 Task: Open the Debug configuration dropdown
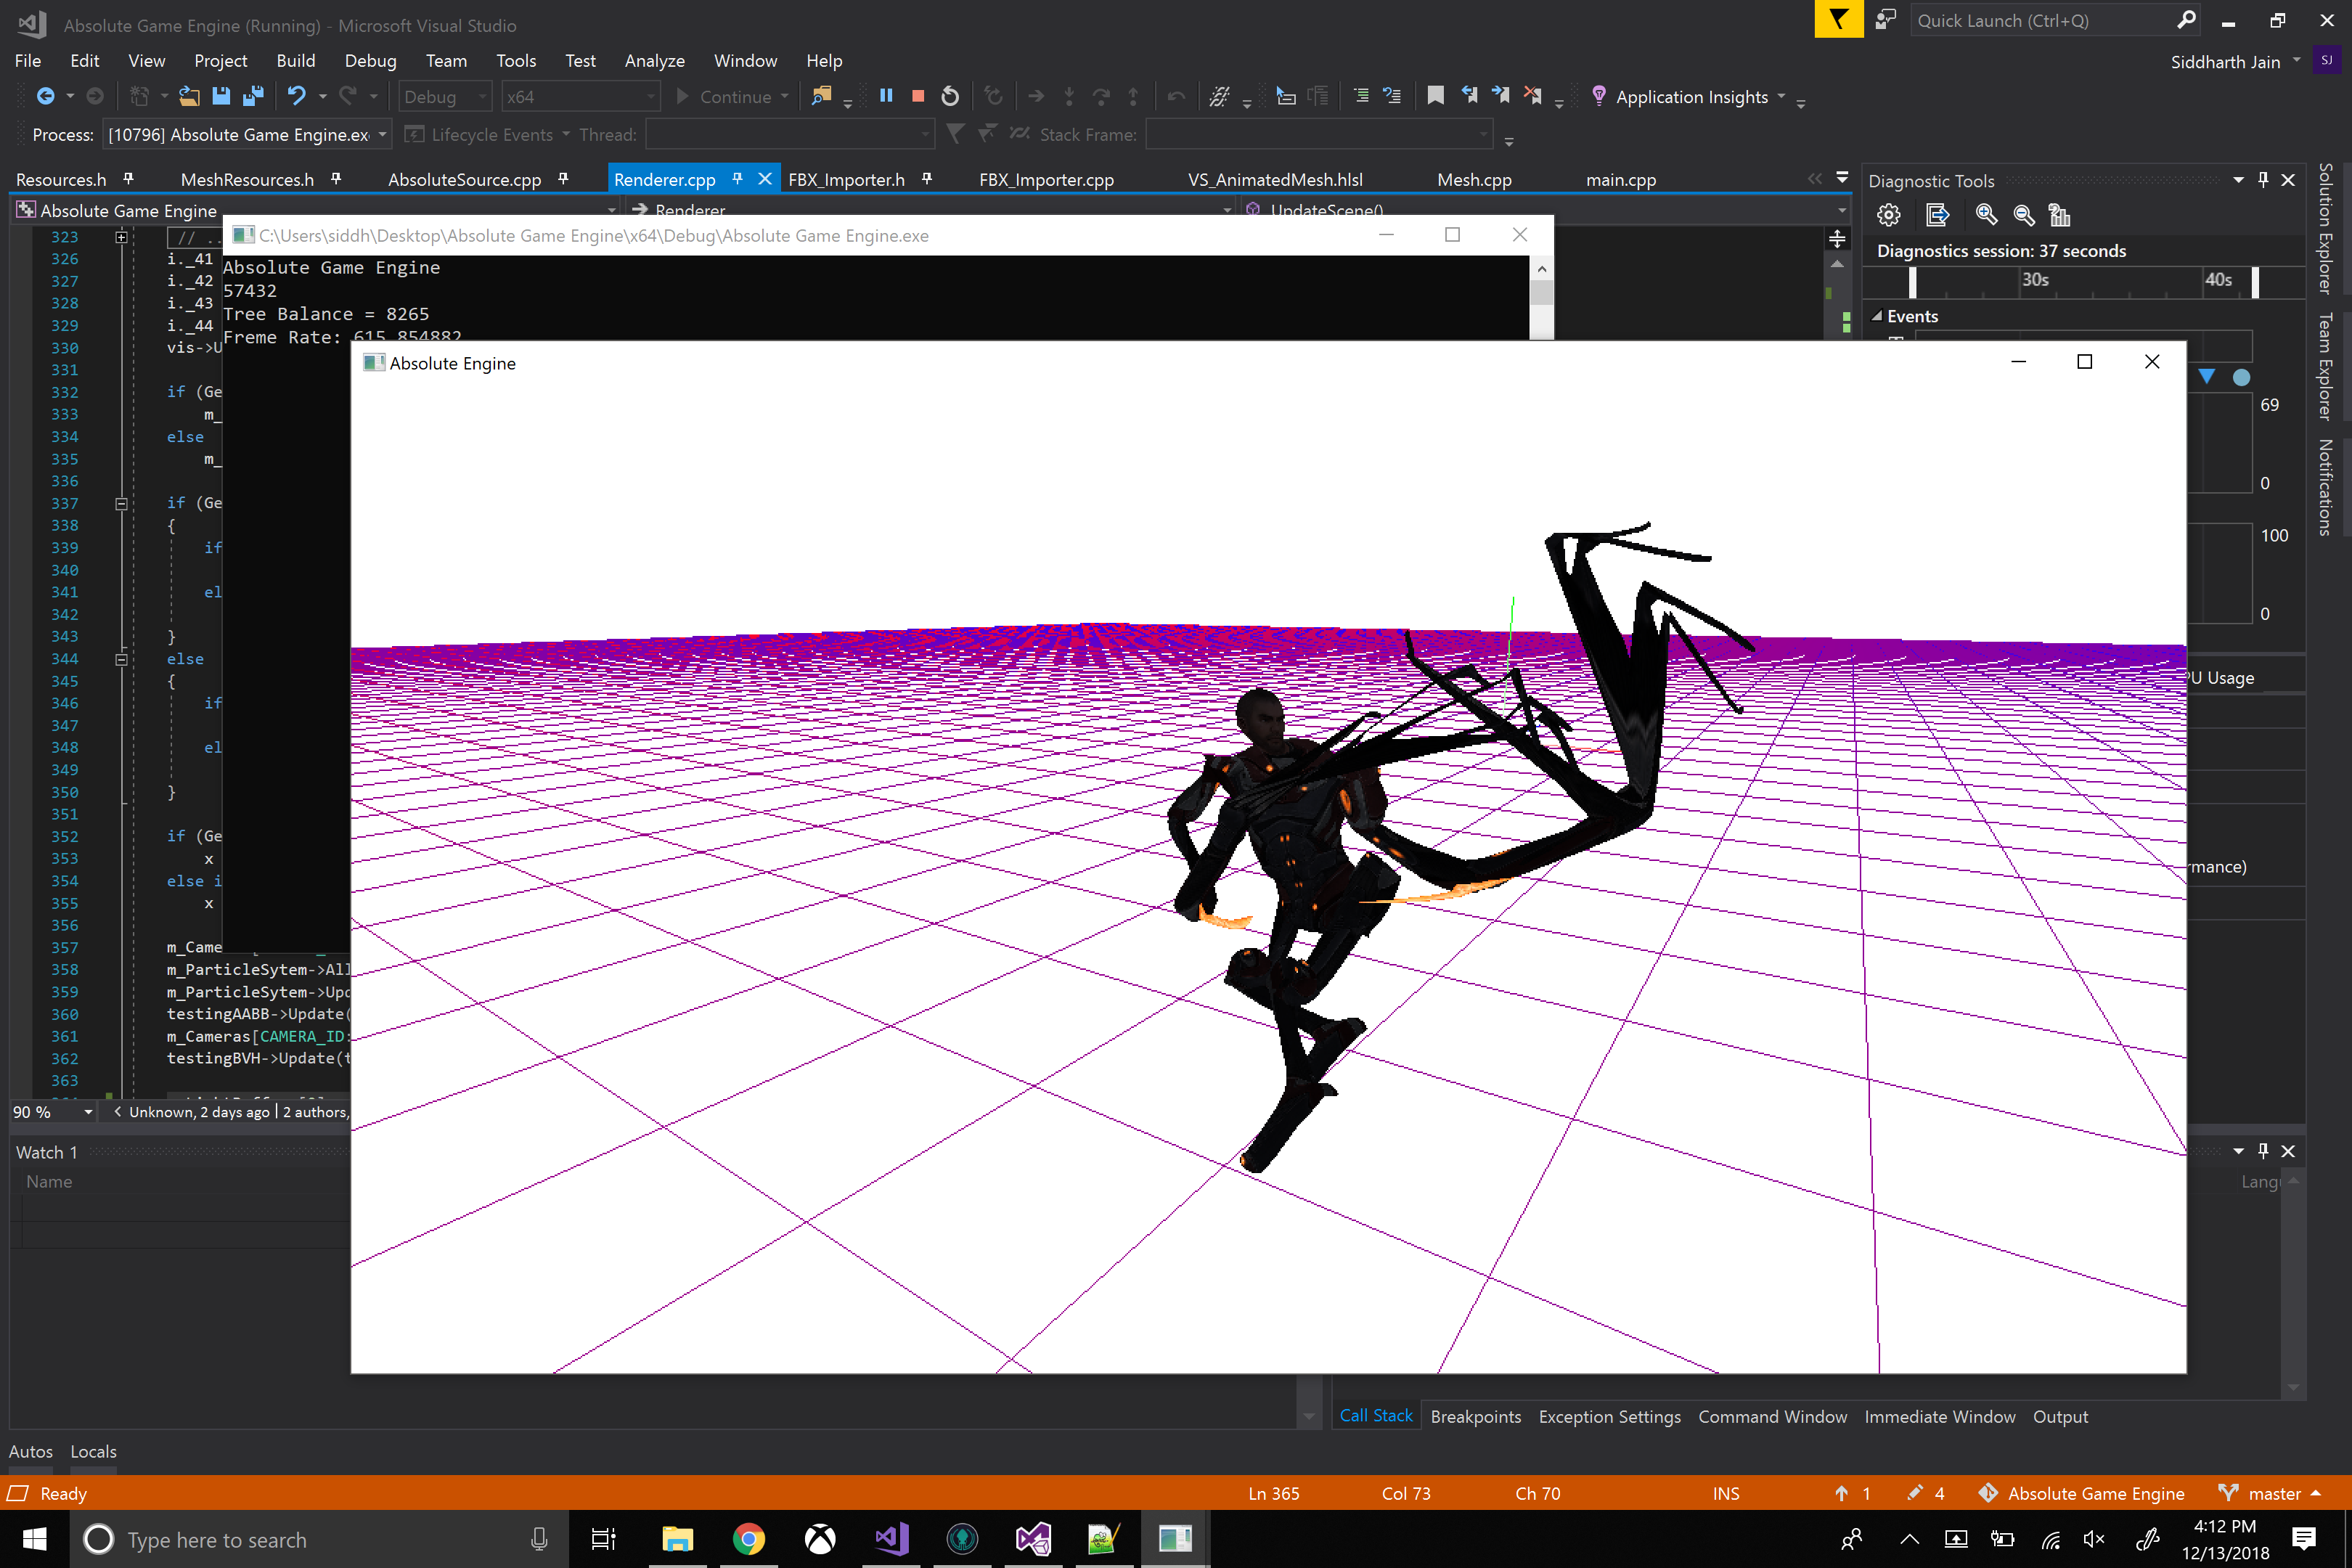(445, 97)
